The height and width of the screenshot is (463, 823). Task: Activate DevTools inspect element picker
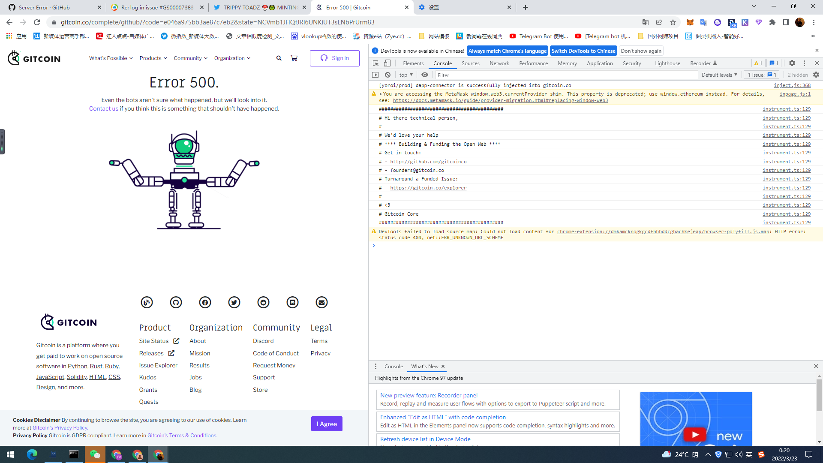coord(376,63)
